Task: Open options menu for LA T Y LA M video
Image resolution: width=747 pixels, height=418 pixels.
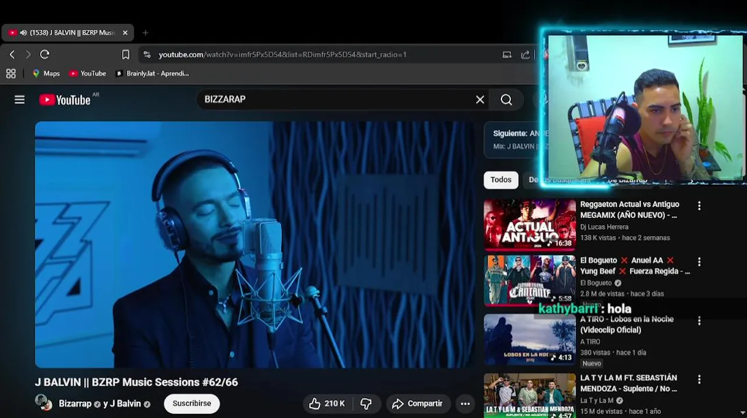Action: [699, 379]
